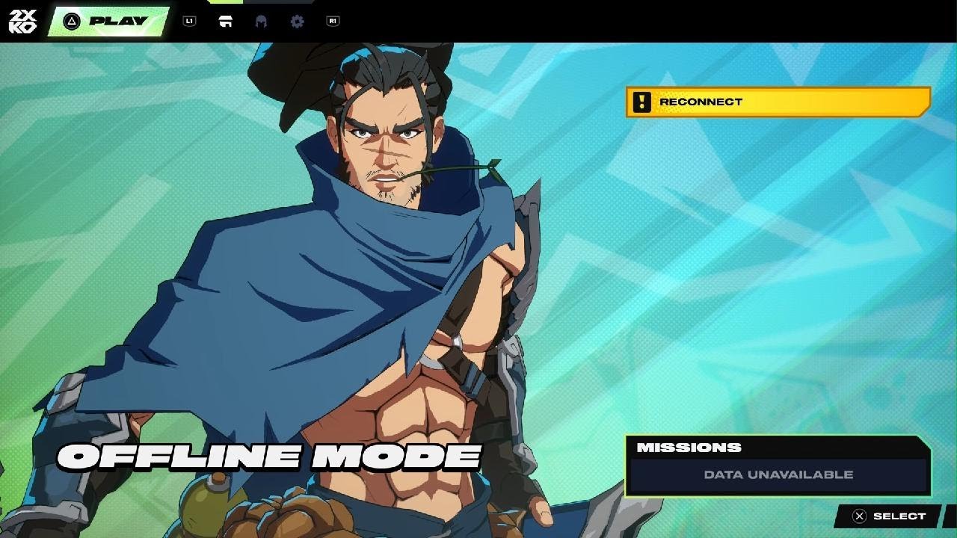Click the R1 next-tab indicator

pos(333,21)
